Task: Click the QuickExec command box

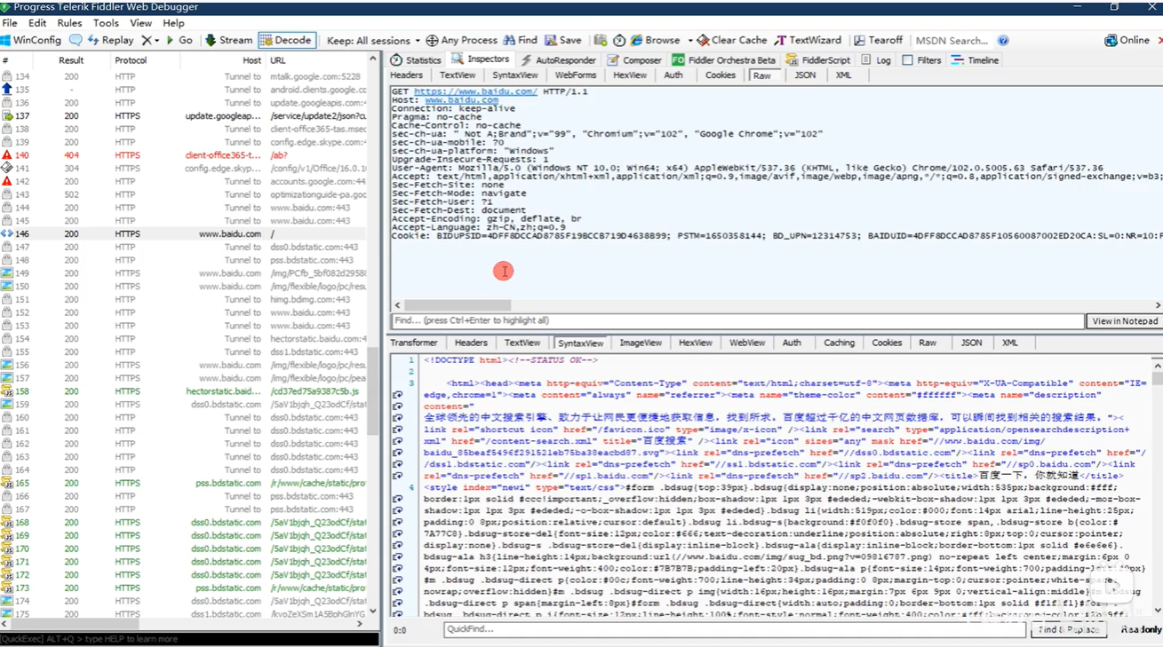Action: tap(189, 638)
